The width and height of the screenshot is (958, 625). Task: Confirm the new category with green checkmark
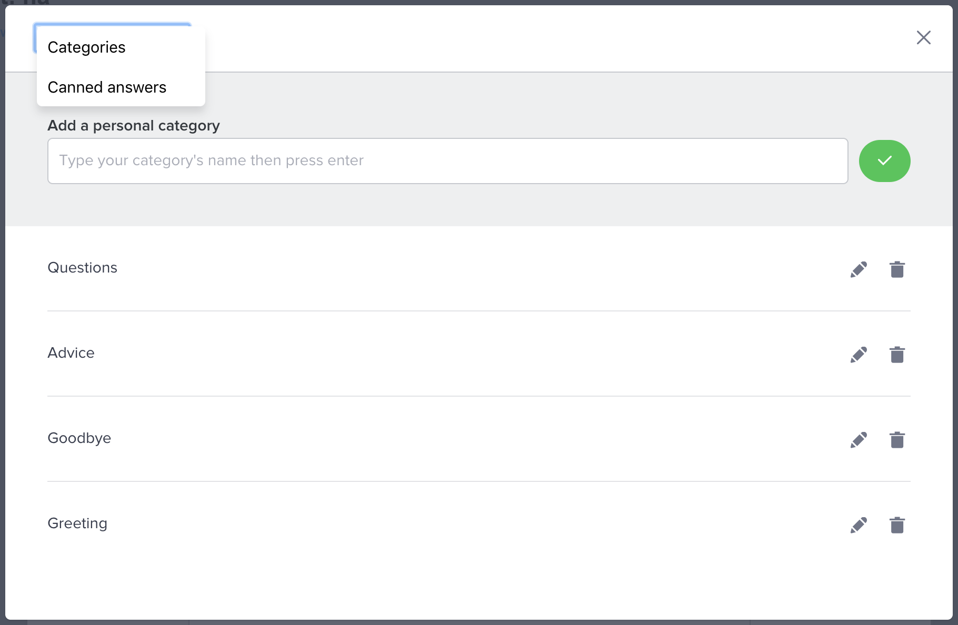click(x=884, y=161)
